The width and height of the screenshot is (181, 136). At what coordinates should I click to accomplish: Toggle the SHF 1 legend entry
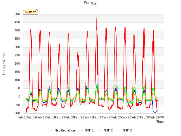(87, 130)
